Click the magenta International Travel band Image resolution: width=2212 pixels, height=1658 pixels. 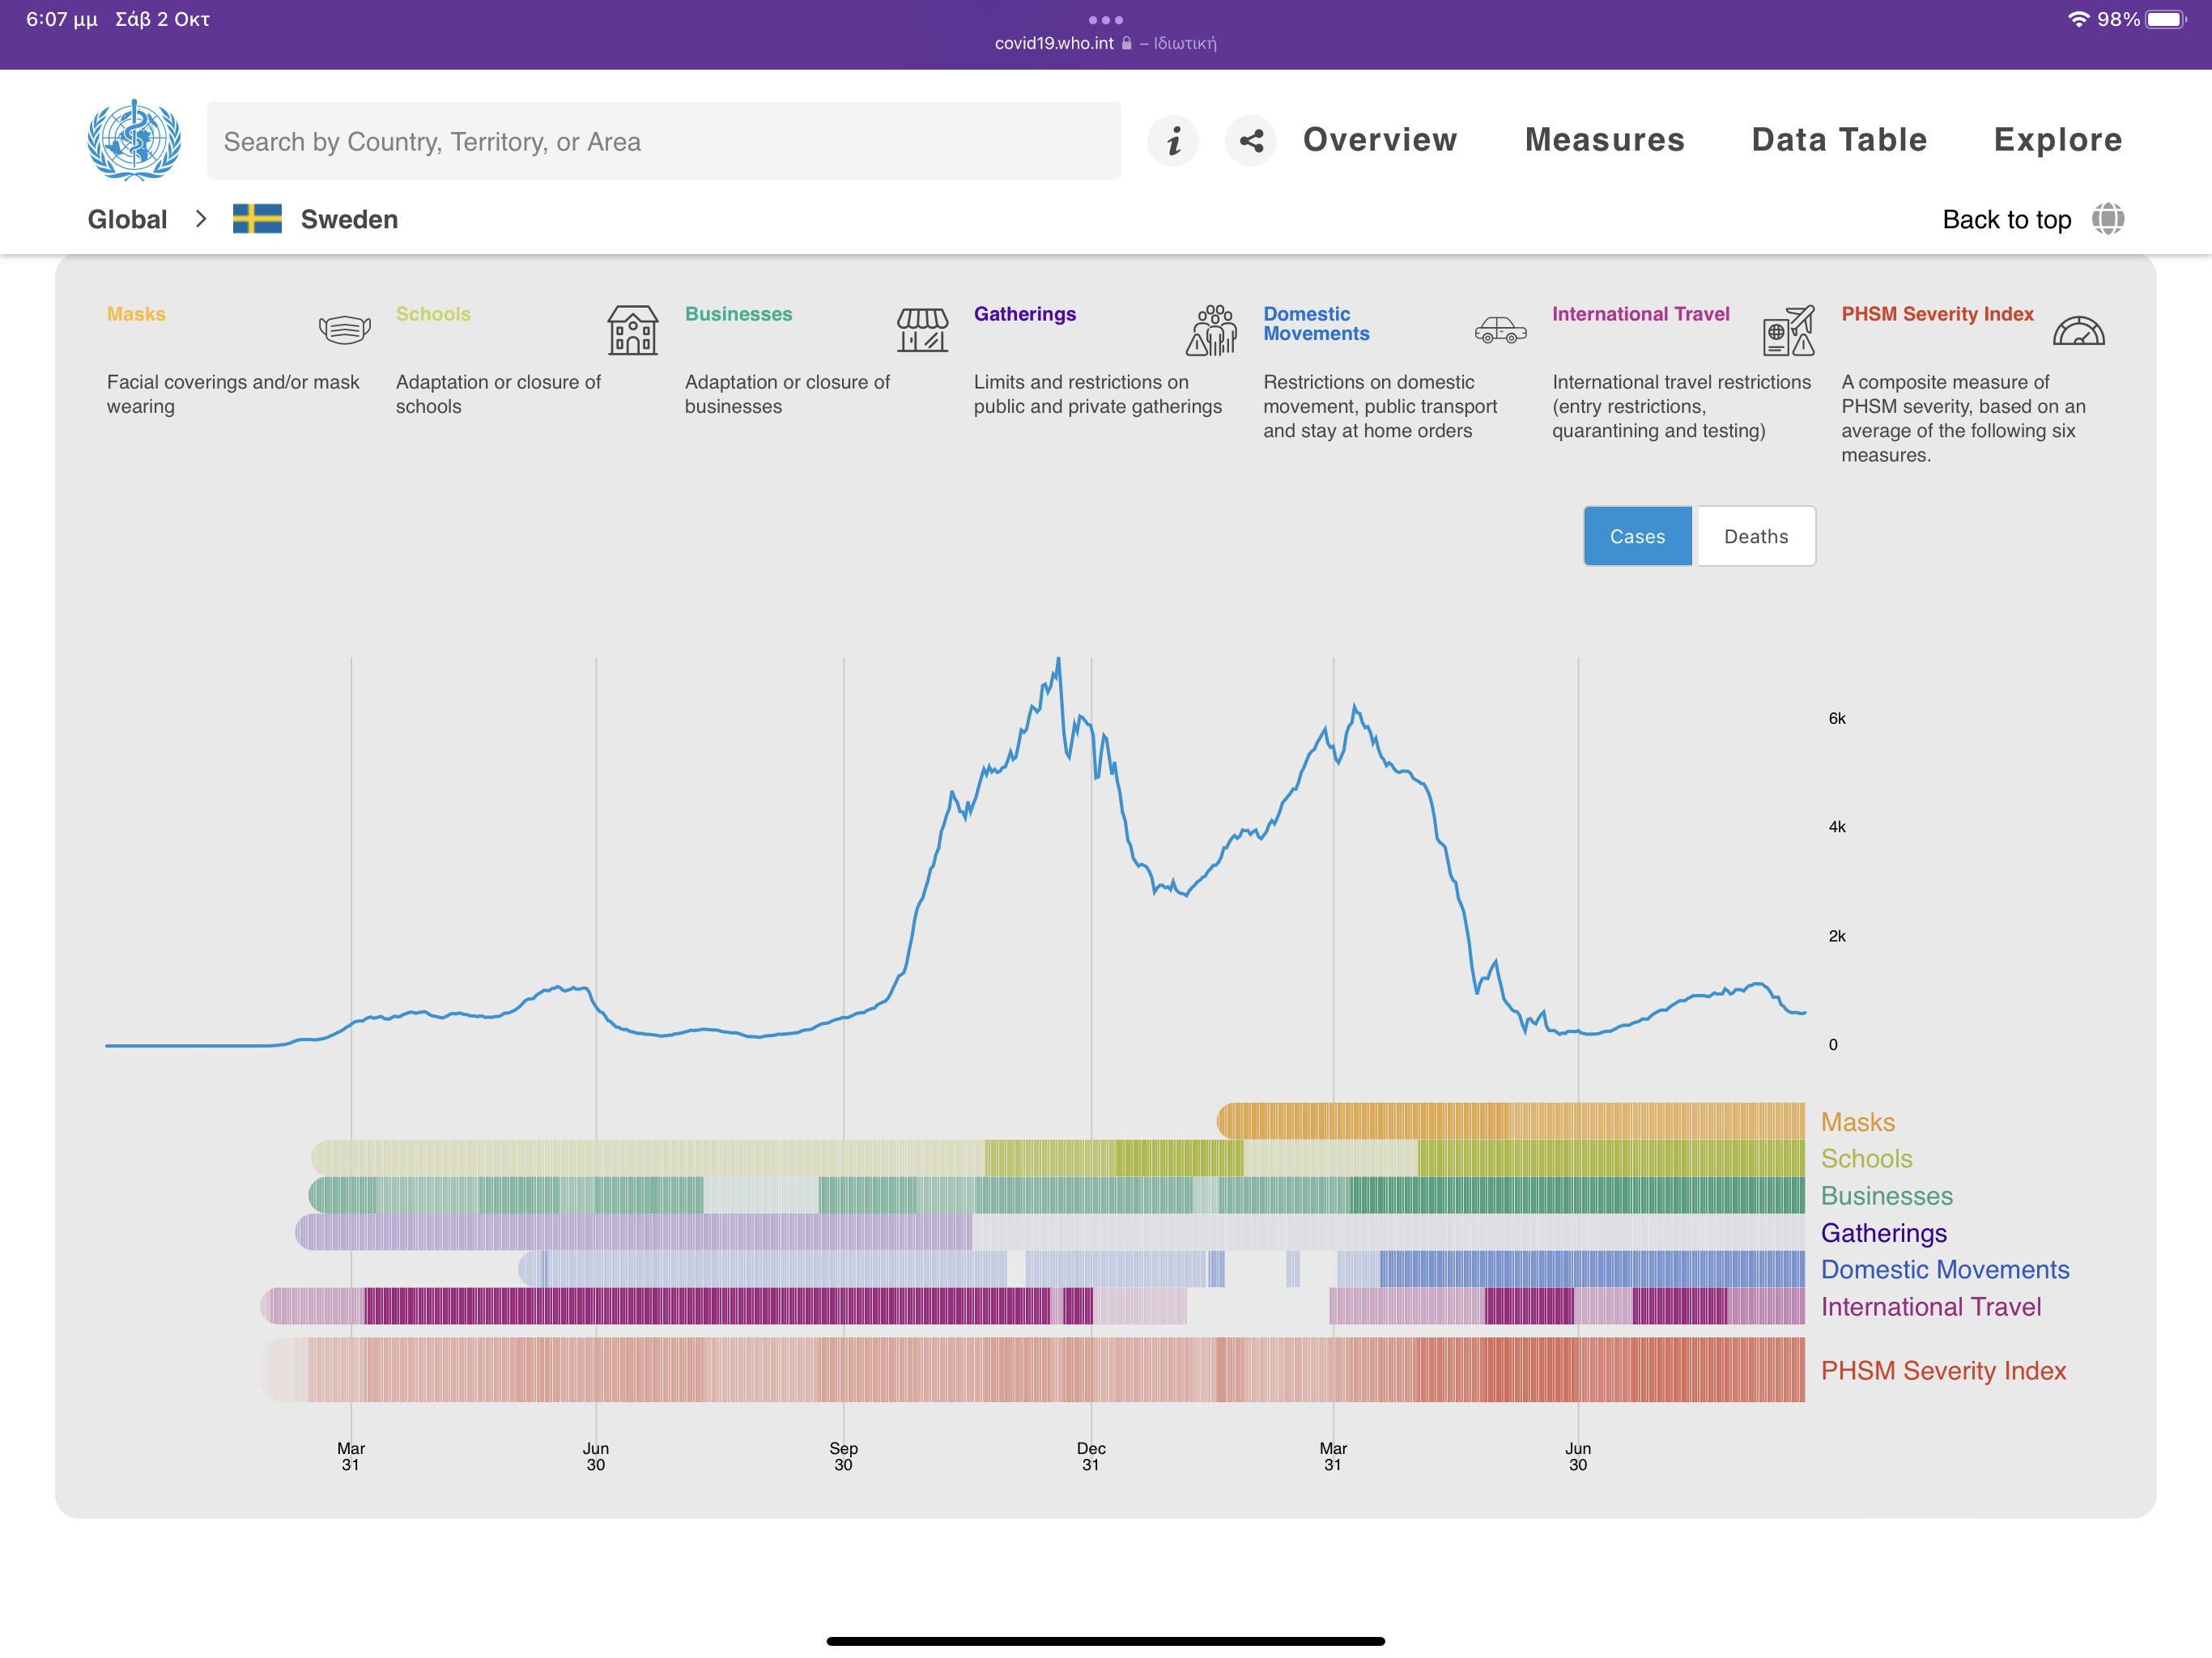(x=1032, y=1305)
